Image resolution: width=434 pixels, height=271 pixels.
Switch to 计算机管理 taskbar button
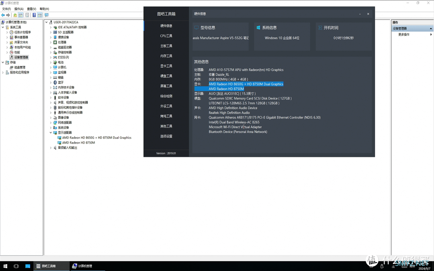[87, 266]
